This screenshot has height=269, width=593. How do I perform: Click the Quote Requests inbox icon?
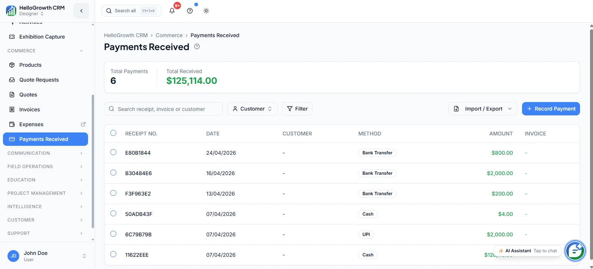click(x=12, y=80)
